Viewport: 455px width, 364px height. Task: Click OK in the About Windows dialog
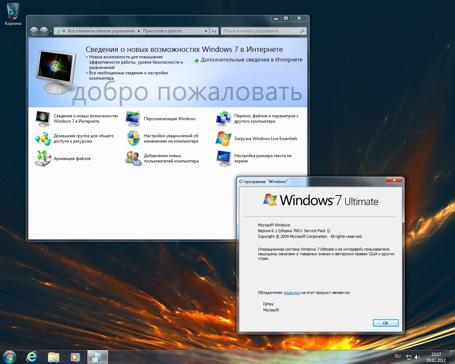[386, 323]
